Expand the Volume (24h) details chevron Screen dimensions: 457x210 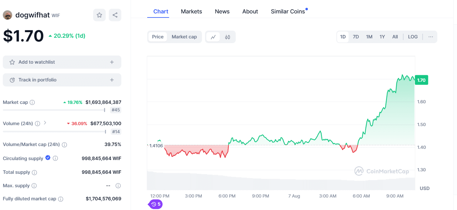point(44,123)
